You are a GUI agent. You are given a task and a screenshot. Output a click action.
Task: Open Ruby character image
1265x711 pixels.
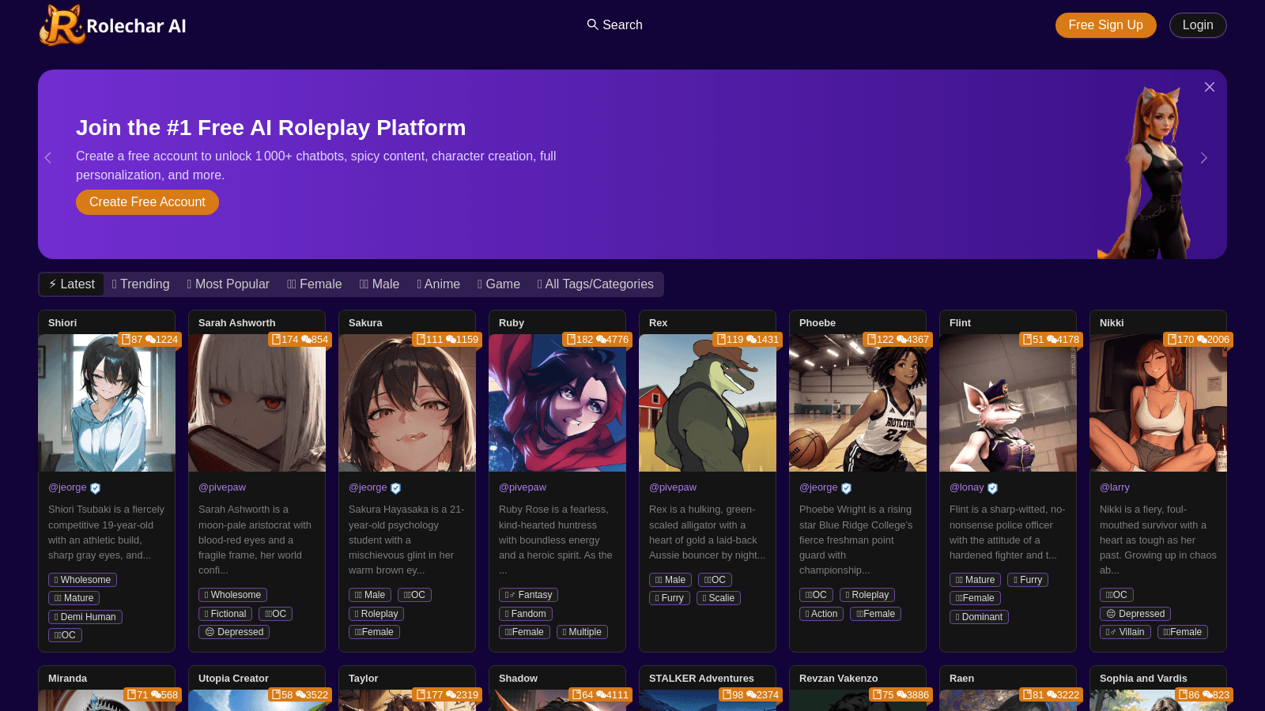557,403
